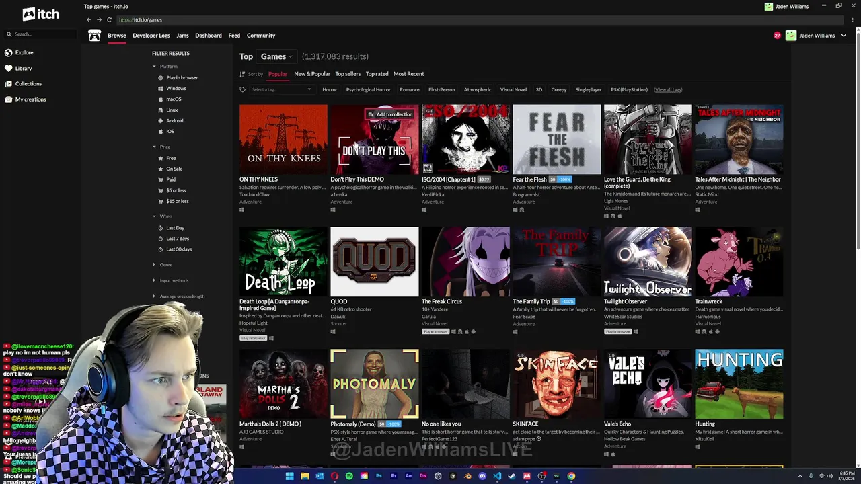This screenshot has width=861, height=484.
Task: Filter by Linux platform
Action: coord(167,110)
